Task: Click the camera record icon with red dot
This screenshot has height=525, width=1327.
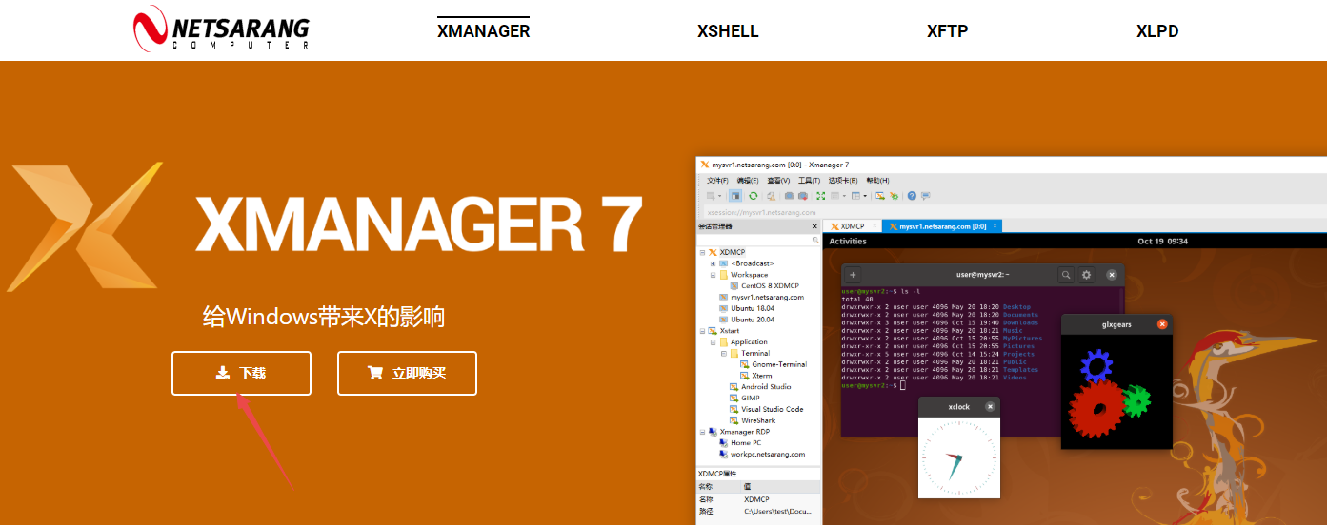Action: [803, 196]
